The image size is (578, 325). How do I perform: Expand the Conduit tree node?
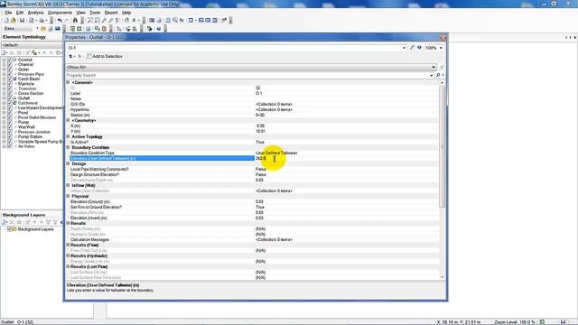(4, 60)
